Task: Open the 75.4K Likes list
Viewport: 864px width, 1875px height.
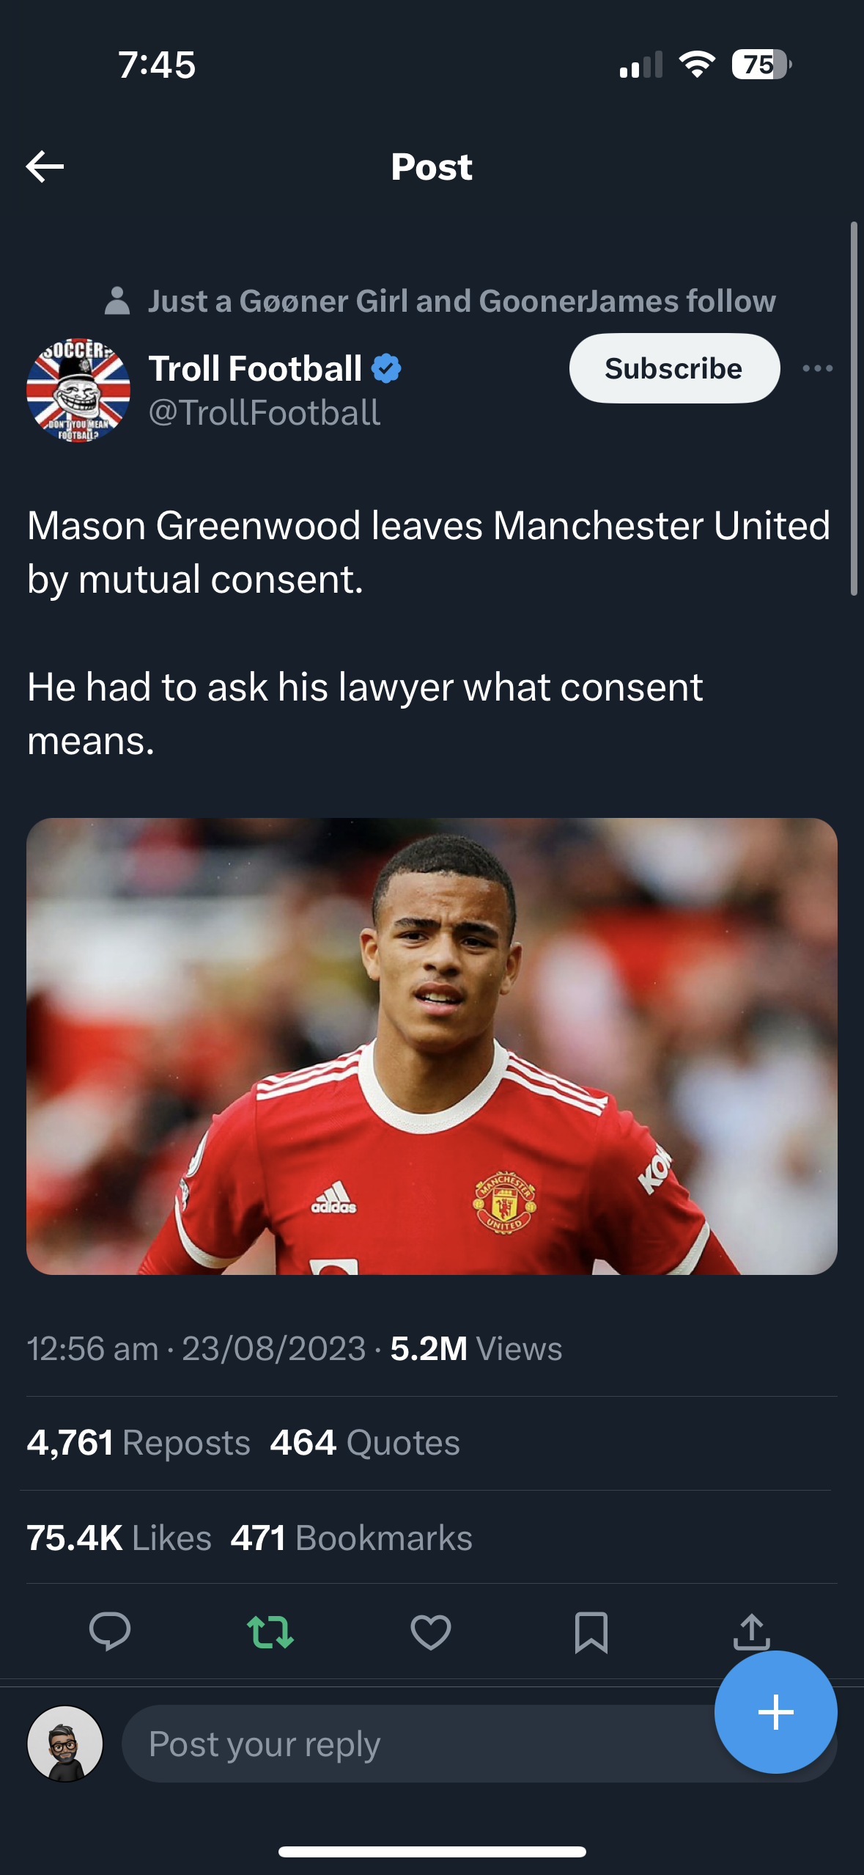Action: [x=119, y=1538]
